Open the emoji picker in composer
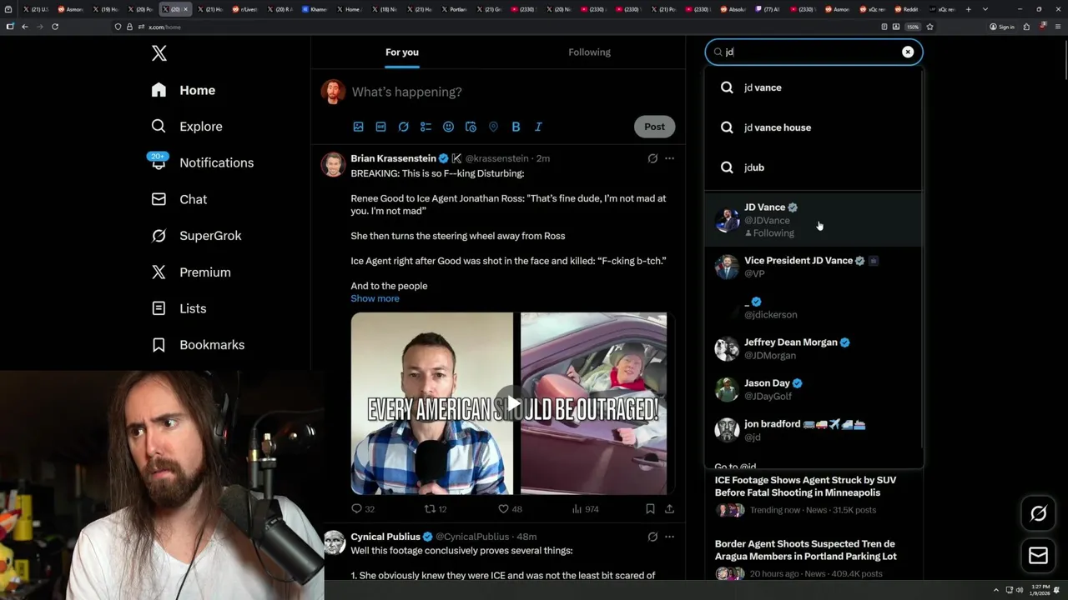 [x=448, y=127]
